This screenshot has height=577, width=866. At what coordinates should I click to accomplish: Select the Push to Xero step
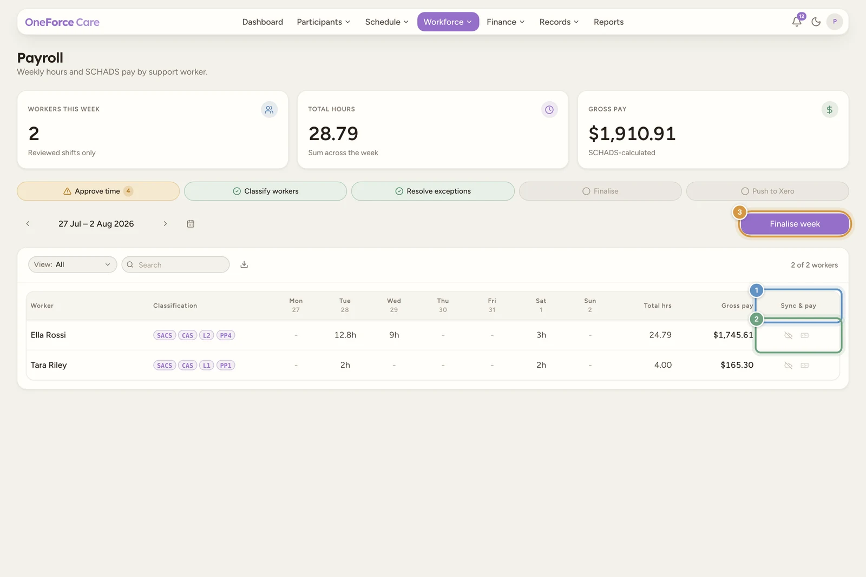[767, 191]
